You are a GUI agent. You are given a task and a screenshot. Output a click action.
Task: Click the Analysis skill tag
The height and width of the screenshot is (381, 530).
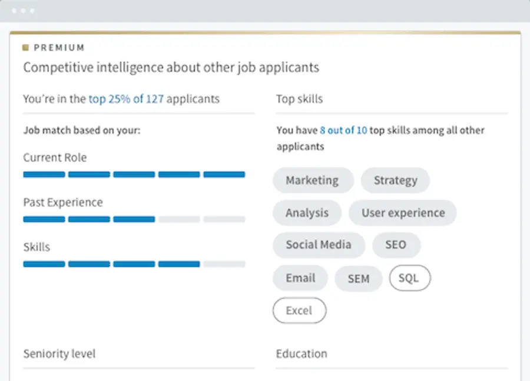click(x=307, y=213)
